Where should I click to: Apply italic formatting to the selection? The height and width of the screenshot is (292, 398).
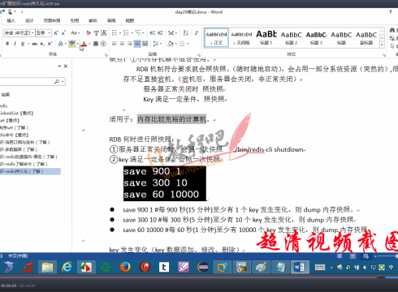click(15, 44)
